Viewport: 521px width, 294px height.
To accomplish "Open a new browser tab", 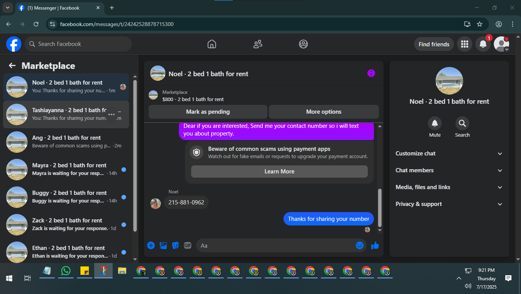I will point(112,8).
